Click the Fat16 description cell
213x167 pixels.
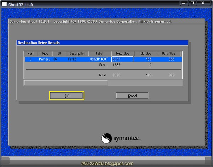tap(72, 59)
